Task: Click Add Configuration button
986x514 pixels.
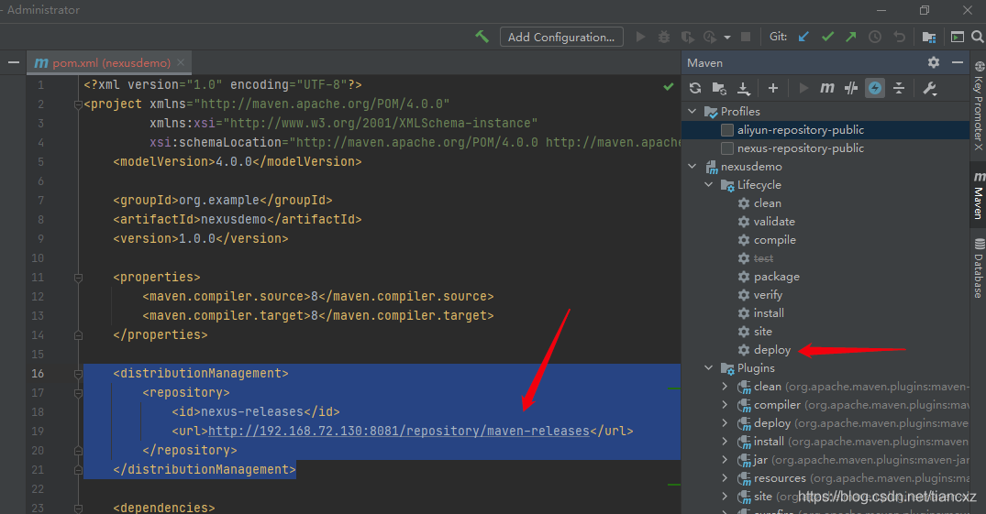Action: (x=561, y=37)
